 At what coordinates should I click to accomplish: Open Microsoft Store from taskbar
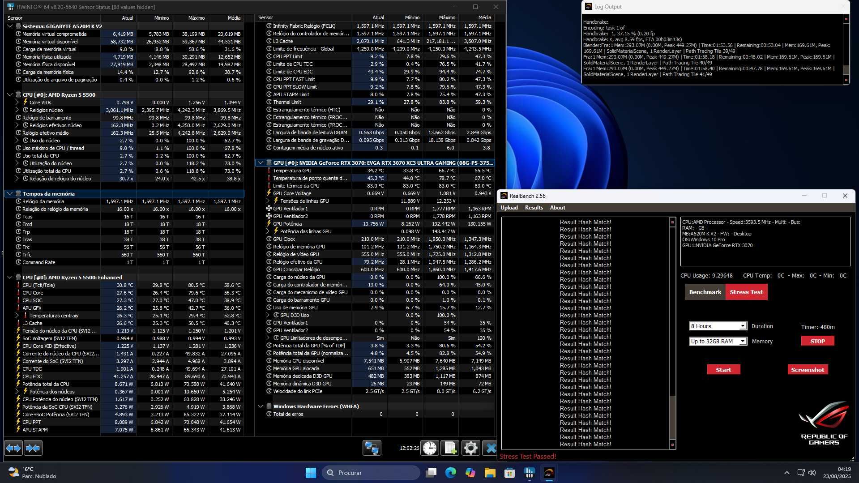pos(509,473)
